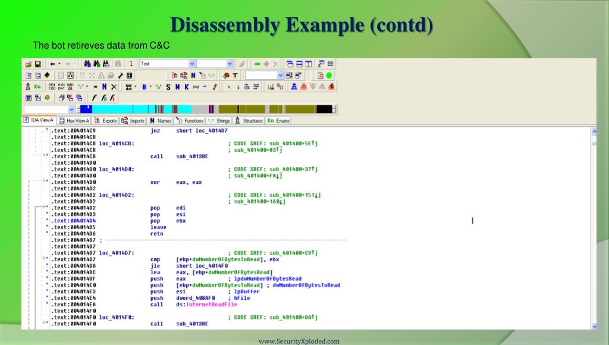
Task: Jump back with the left arrow button
Action: 52,64
